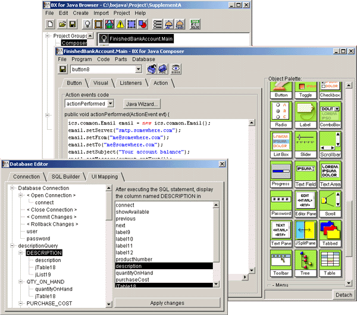This screenshot has height=315, width=357.
Task: Select the Table part in Object Palette
Action: tap(330, 263)
